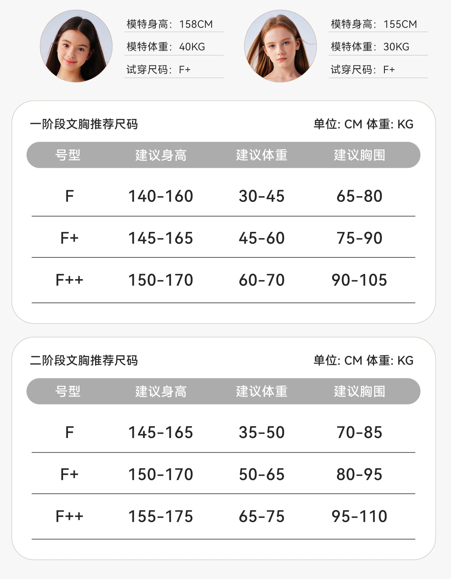The height and width of the screenshot is (579, 451).
Task: Click 建议胸围 header in the second-stage table
Action: pyautogui.click(x=360, y=391)
